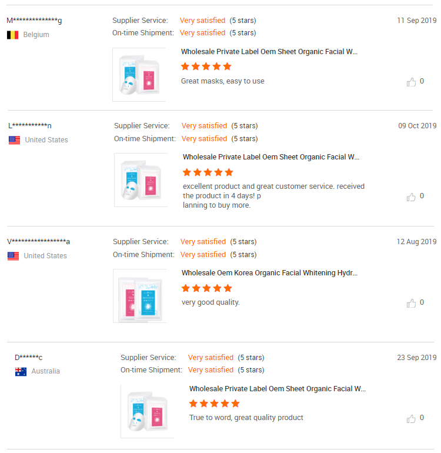
Task: Open "Wholesale Oem Korea Organic Facial Whitening" link
Action: [269, 273]
